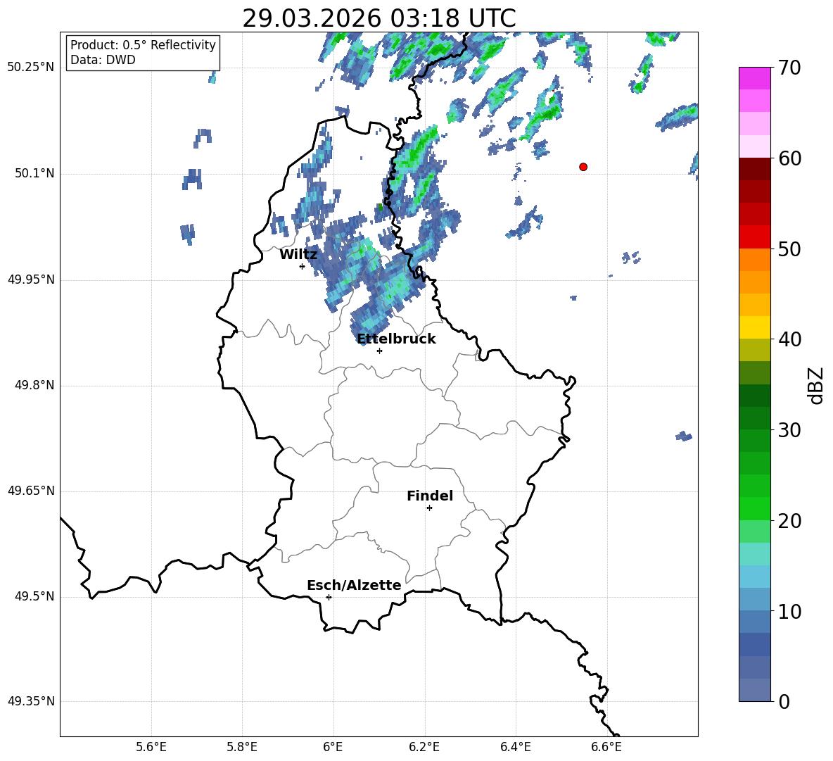This screenshot has height=761, width=833.
Task: Click the 6.2°E longitude label
Action: pos(424,747)
